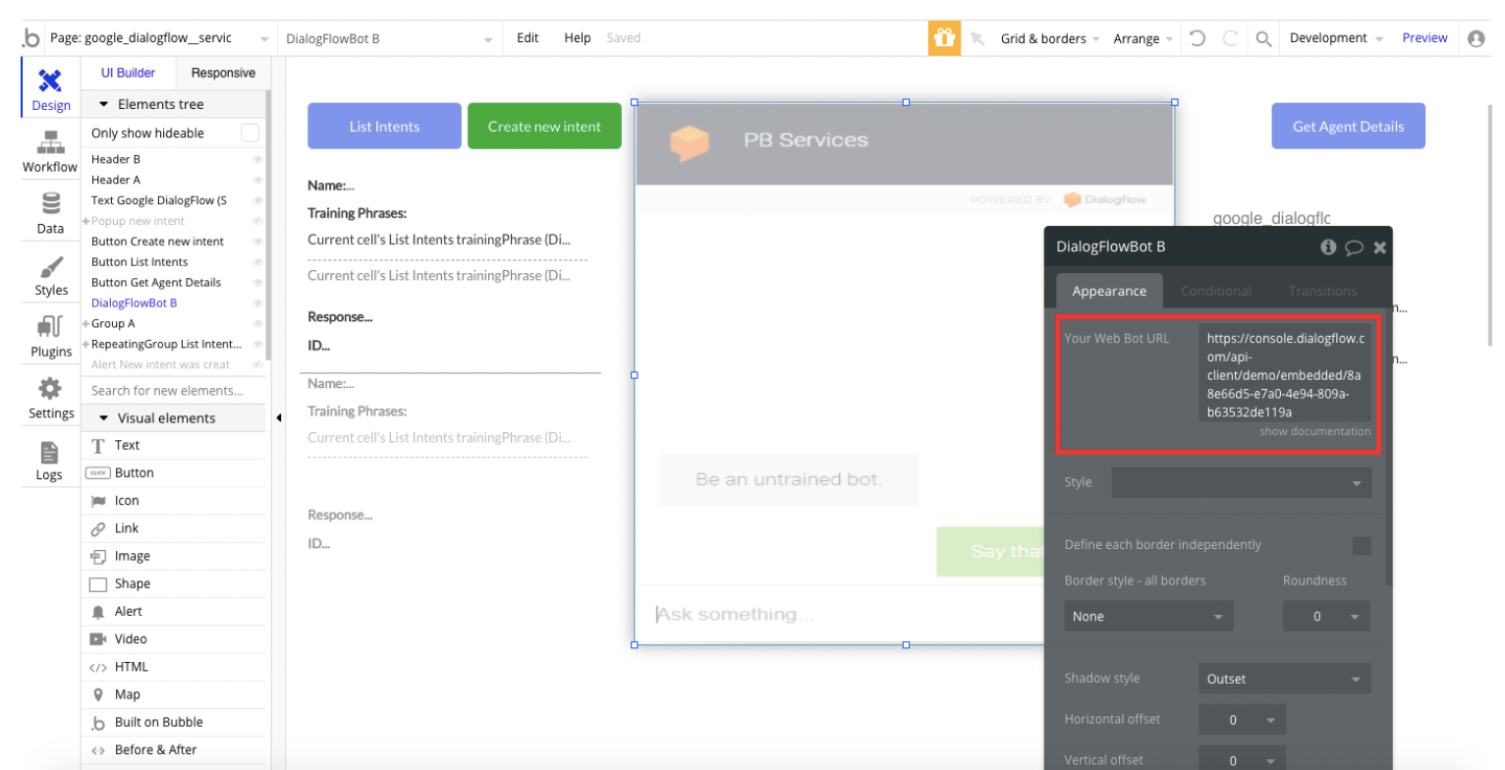Select the Map visual element

click(x=173, y=694)
